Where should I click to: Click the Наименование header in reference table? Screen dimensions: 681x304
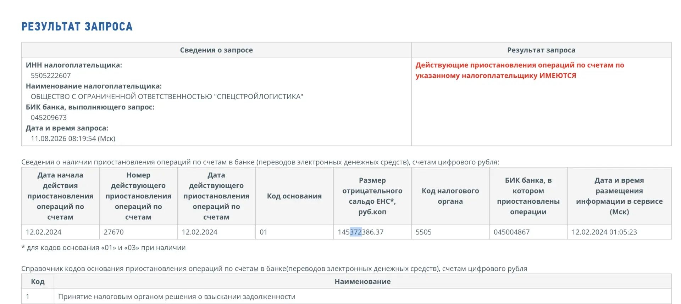pyautogui.click(x=362, y=282)
